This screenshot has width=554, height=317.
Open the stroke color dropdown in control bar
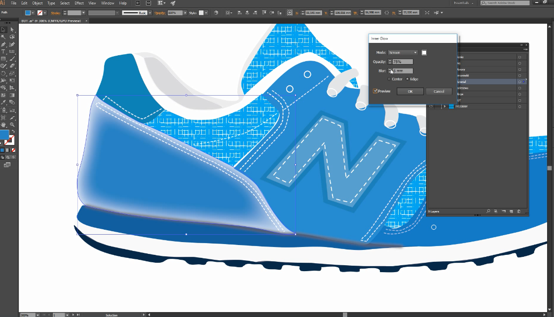point(45,13)
